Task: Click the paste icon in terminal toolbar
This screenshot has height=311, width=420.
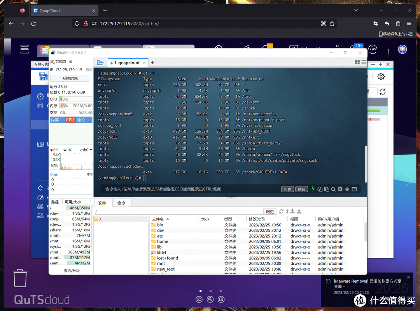Action: coord(327,189)
